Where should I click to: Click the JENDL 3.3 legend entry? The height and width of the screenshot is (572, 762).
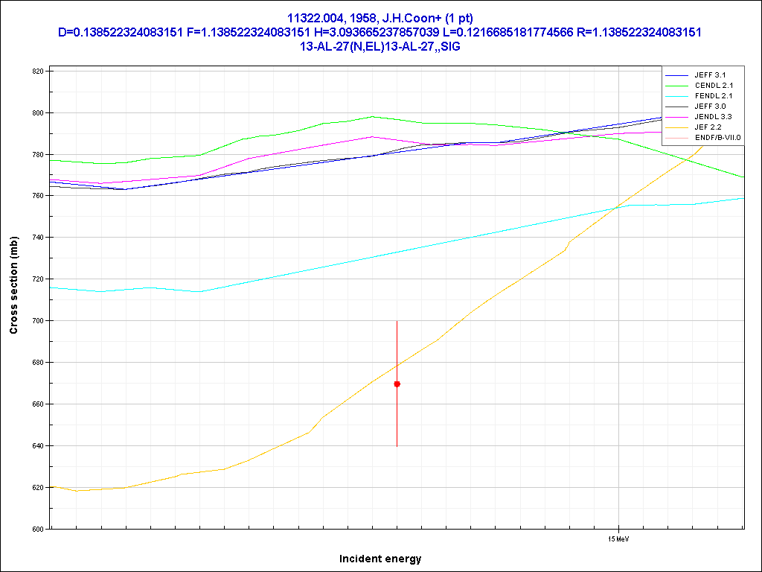coord(712,117)
